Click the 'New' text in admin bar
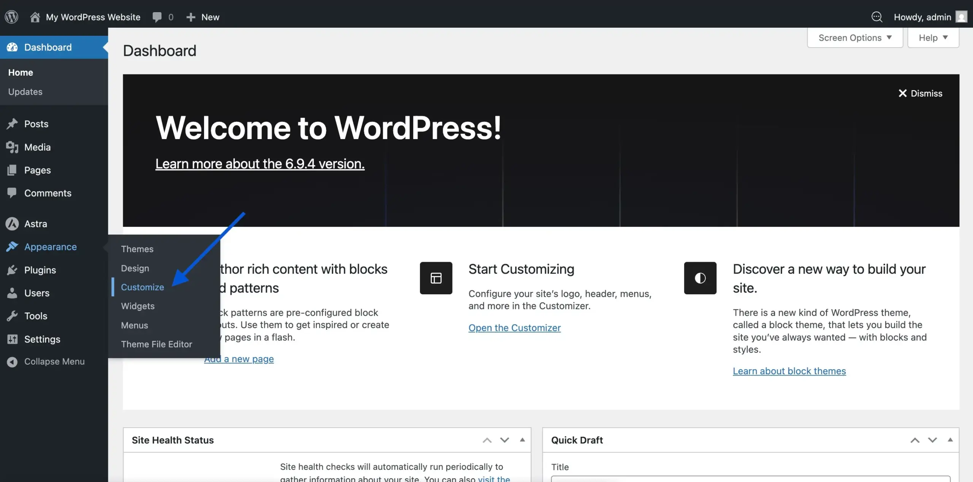973x482 pixels. tap(210, 17)
